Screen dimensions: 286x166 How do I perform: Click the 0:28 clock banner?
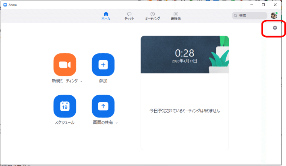point(184,55)
